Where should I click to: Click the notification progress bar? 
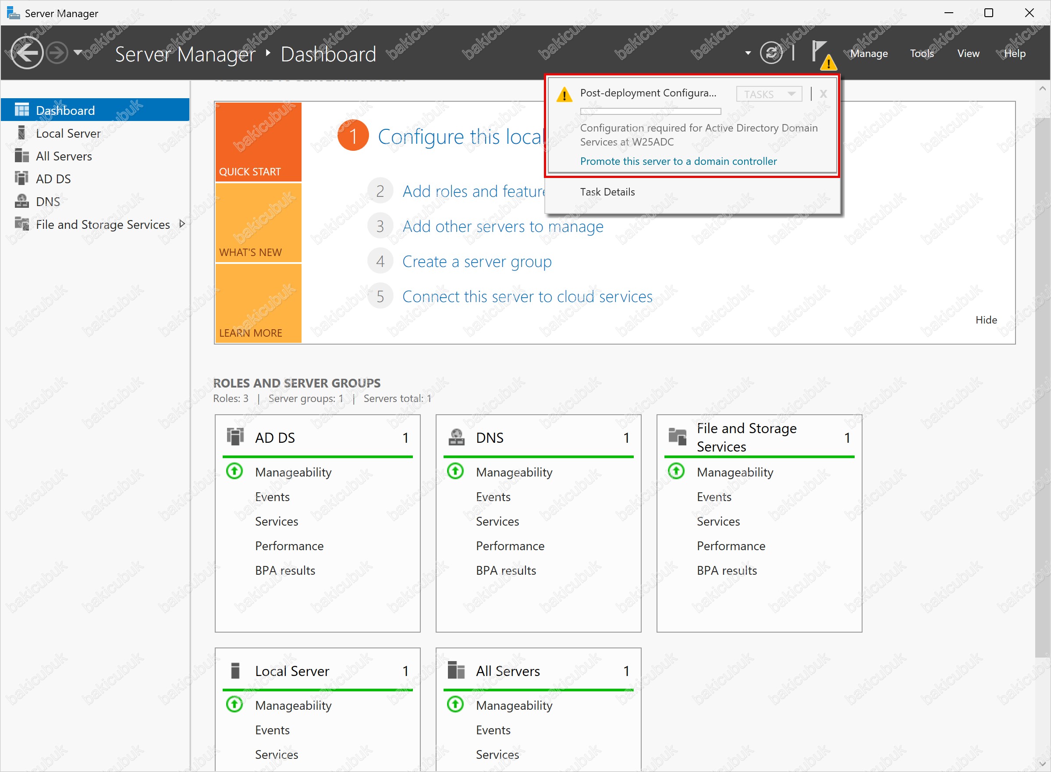[650, 111]
